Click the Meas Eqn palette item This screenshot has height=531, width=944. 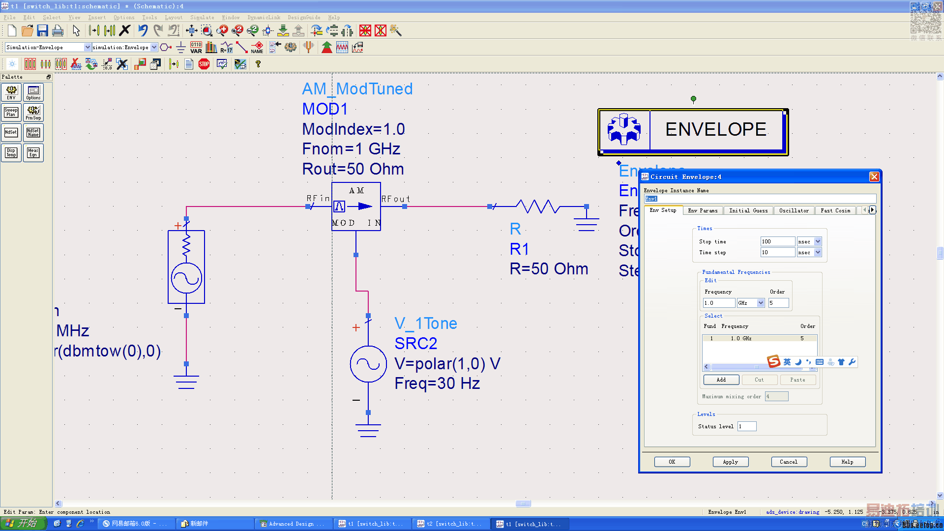coord(33,153)
